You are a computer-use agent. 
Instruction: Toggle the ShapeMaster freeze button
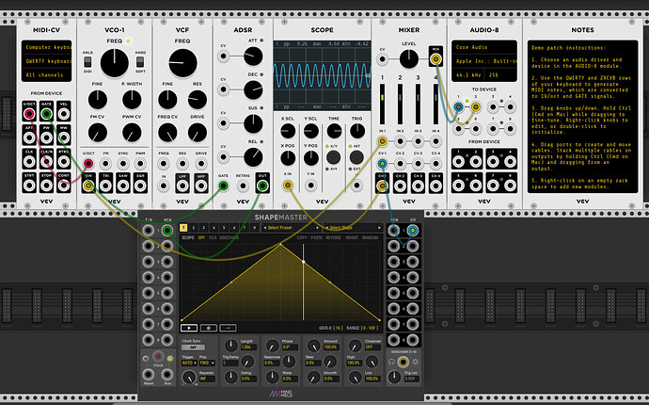tap(209, 328)
